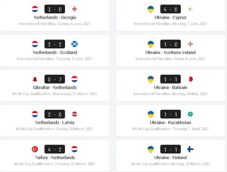
Task: Open the 4 - 2 Turkey Netherlands score
Action: [x=55, y=149]
